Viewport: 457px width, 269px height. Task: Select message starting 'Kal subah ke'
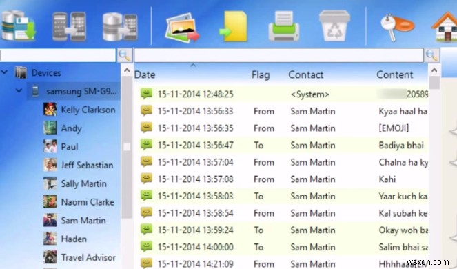pos(403,213)
